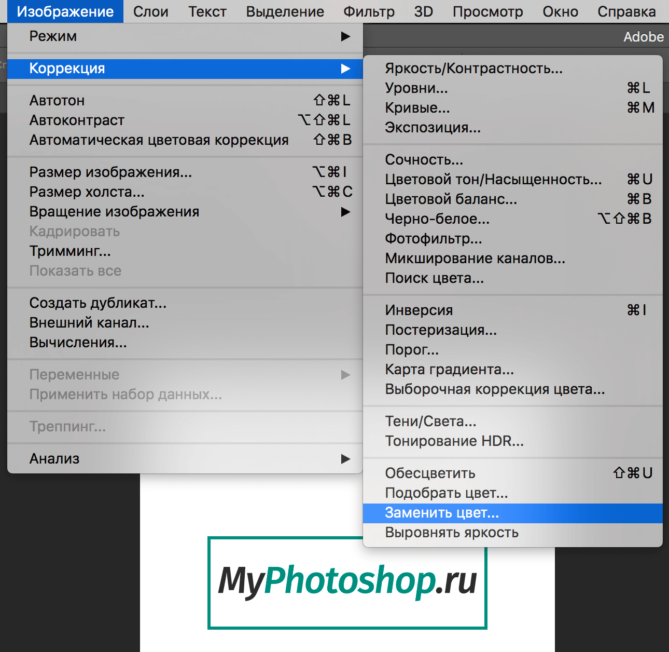Open Тени/Света settings

coord(430,421)
